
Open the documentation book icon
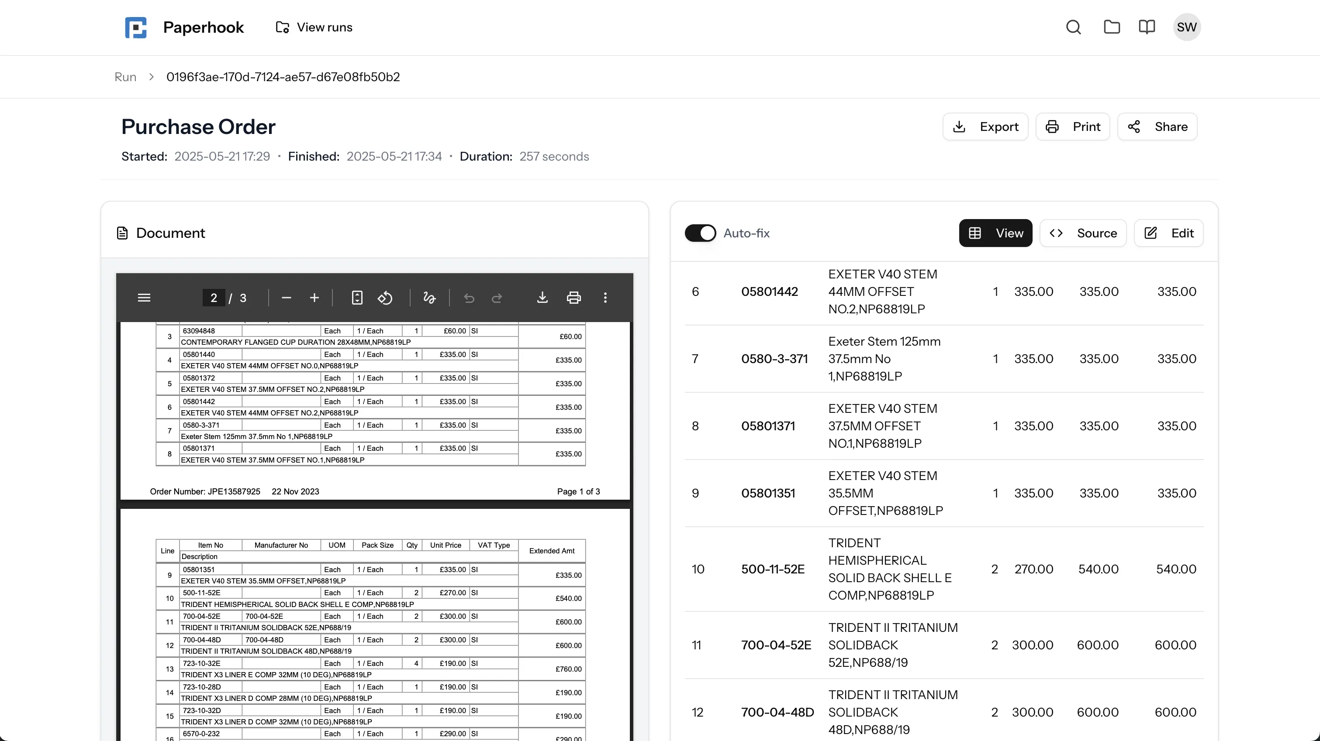pyautogui.click(x=1147, y=27)
